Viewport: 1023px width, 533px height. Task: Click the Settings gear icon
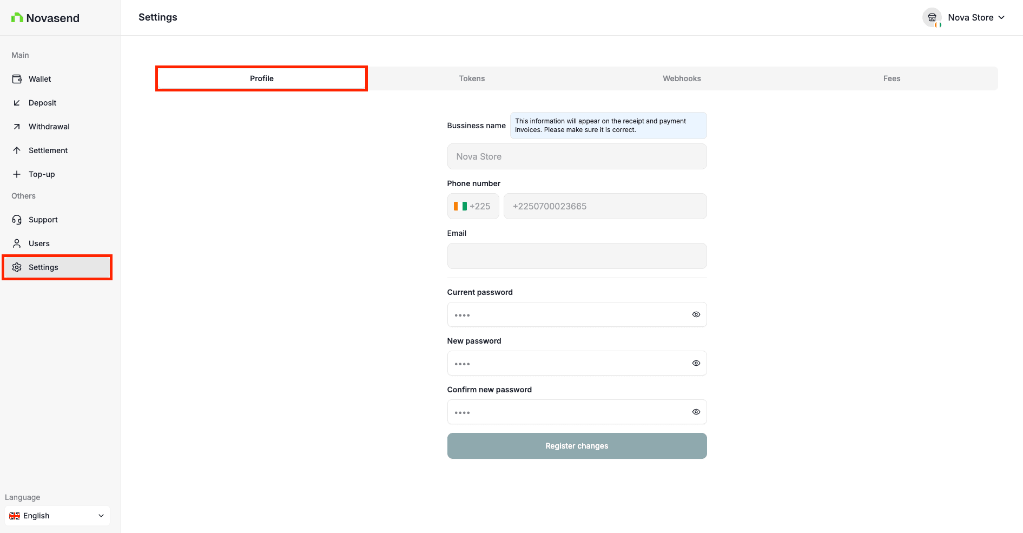click(17, 267)
